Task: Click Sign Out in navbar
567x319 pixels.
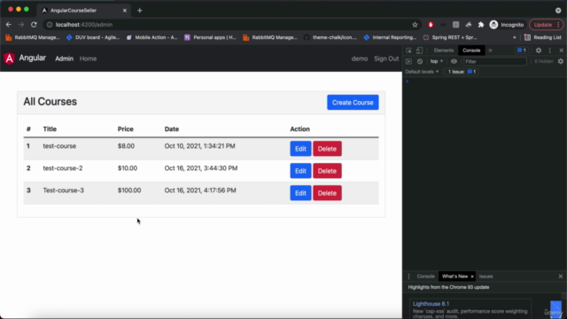Action: pyautogui.click(x=386, y=58)
